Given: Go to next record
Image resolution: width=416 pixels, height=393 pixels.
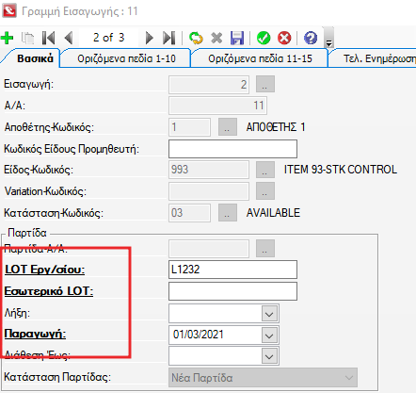Looking at the screenshot, I should click(150, 38).
